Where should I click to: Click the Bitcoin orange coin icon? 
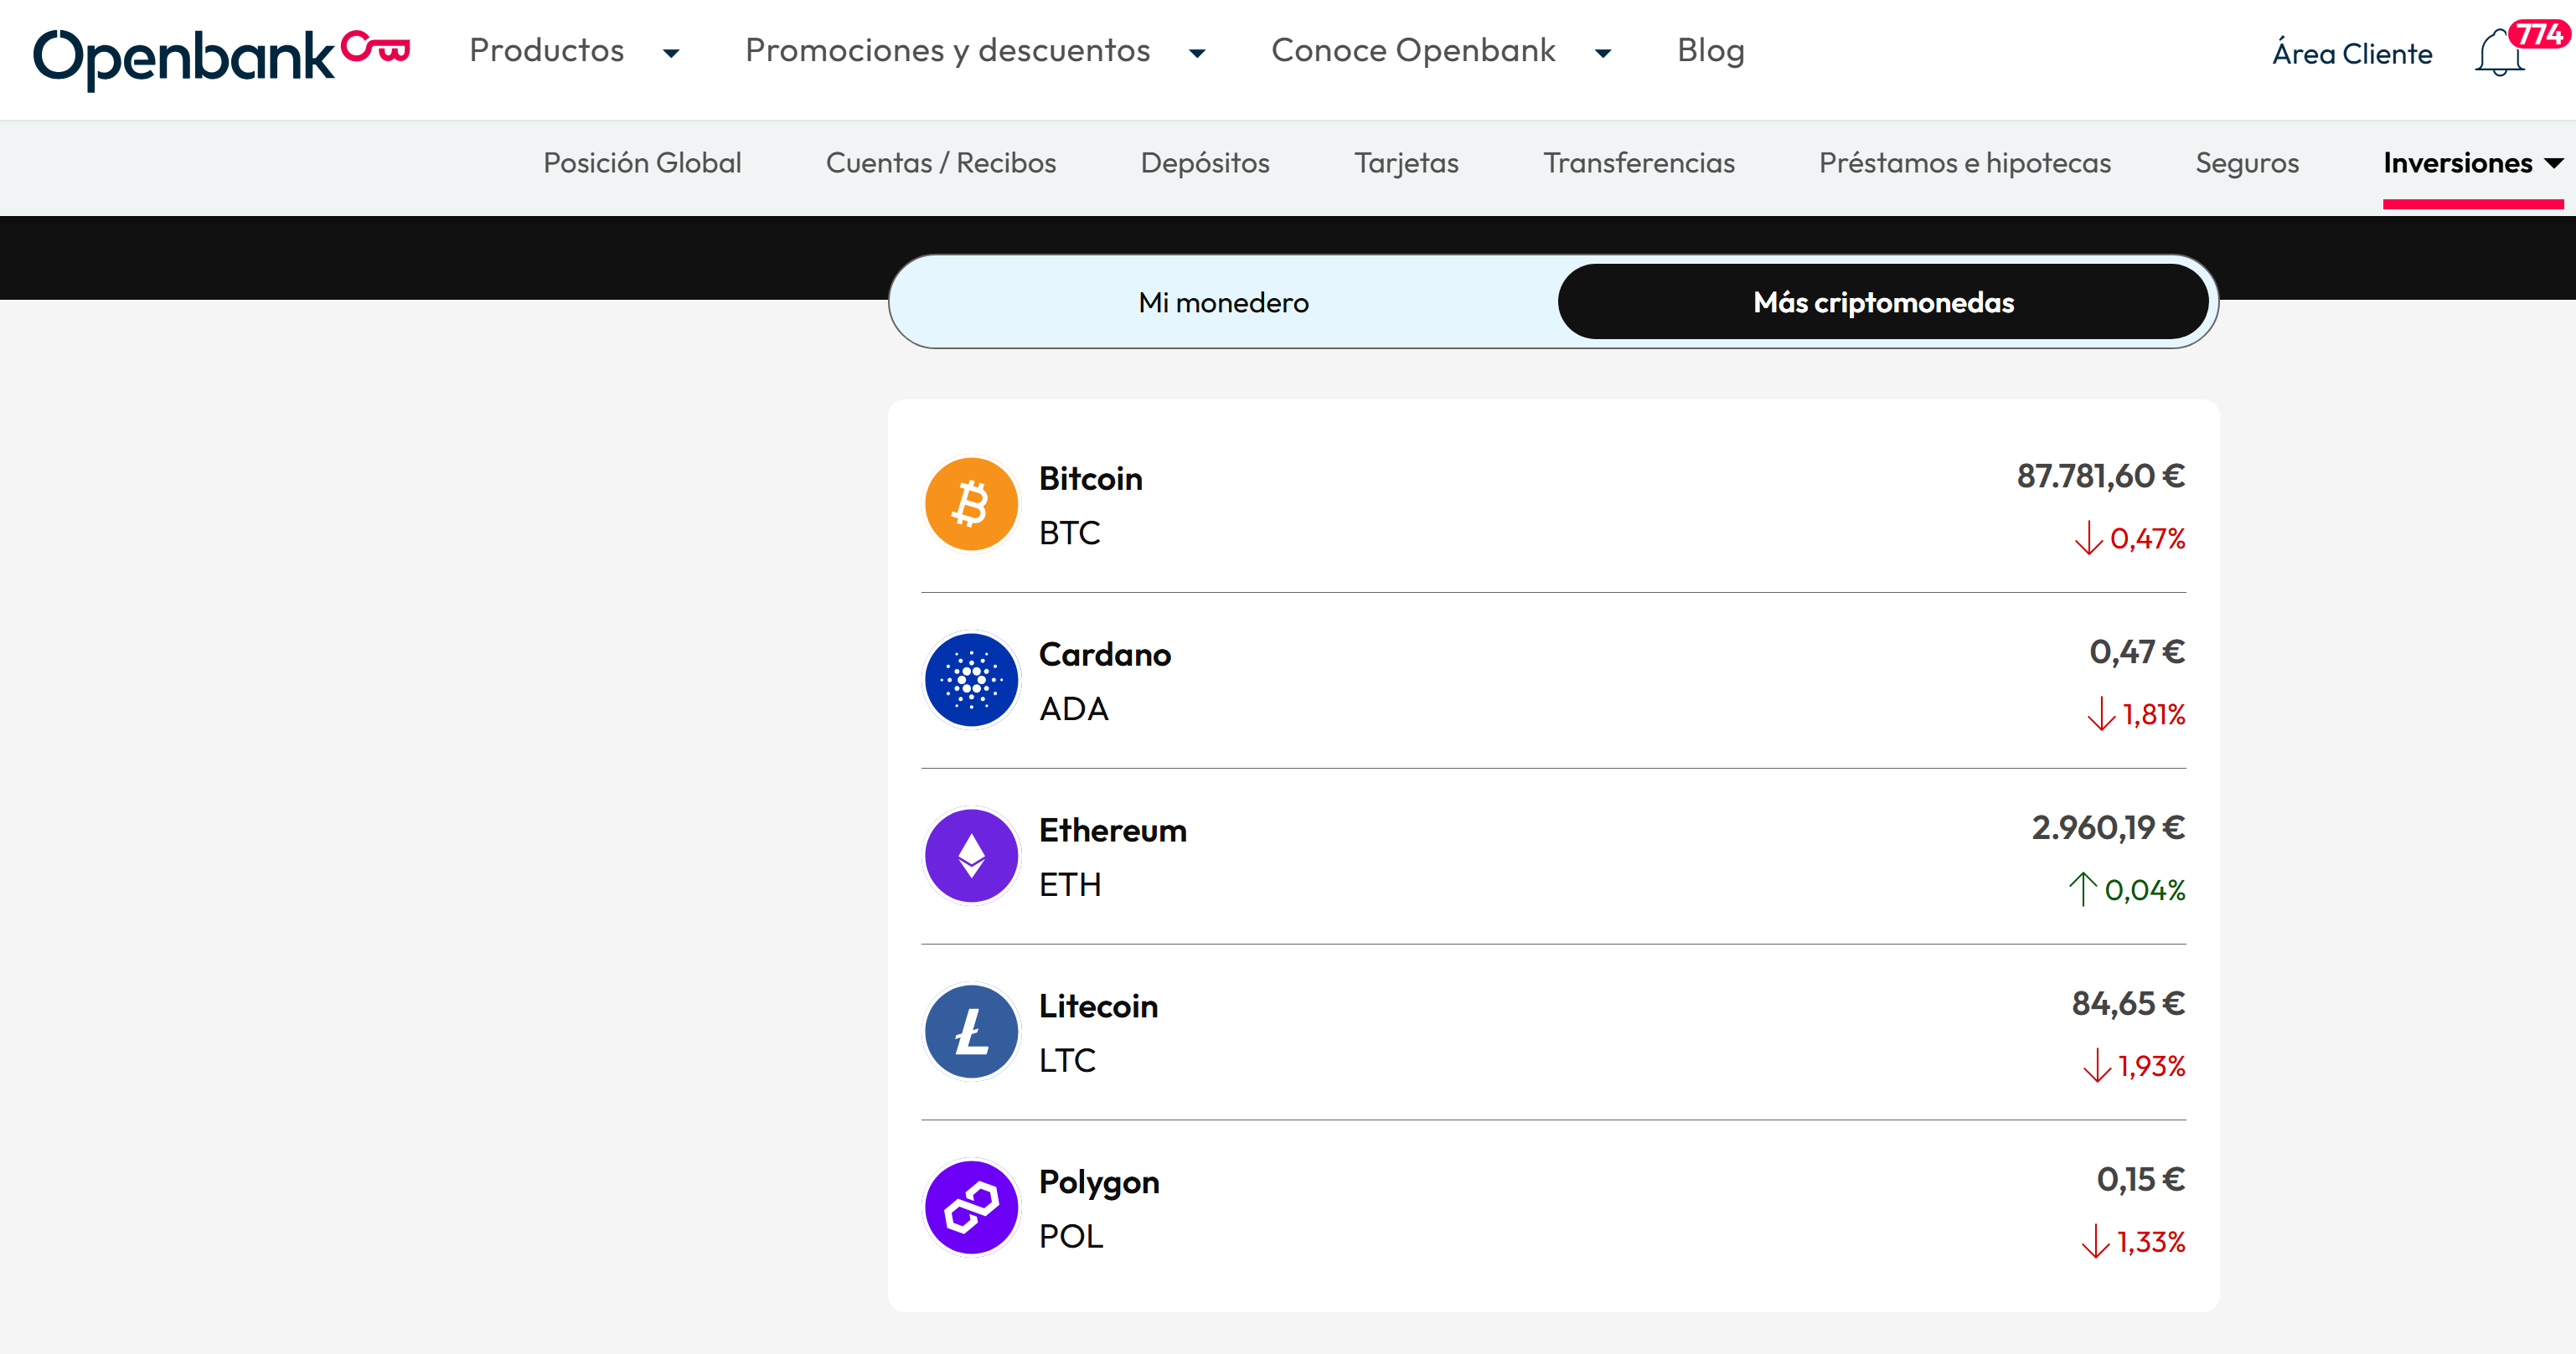coord(970,503)
